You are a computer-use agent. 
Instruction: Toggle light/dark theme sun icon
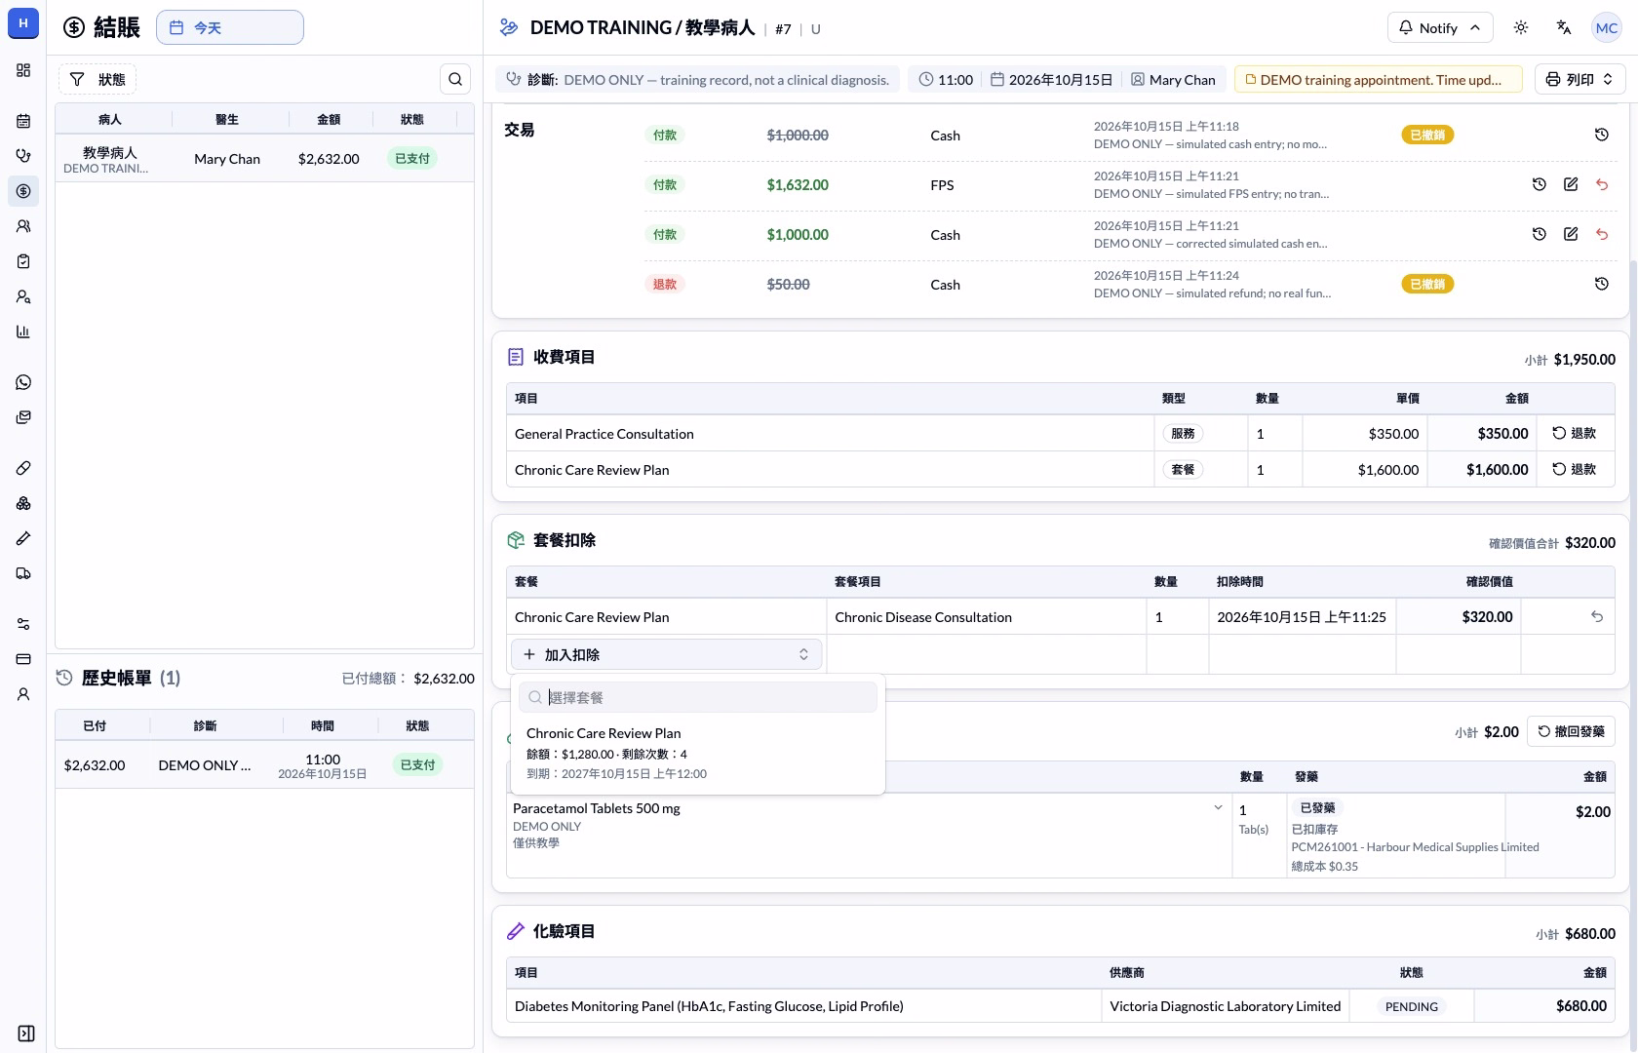click(1521, 27)
